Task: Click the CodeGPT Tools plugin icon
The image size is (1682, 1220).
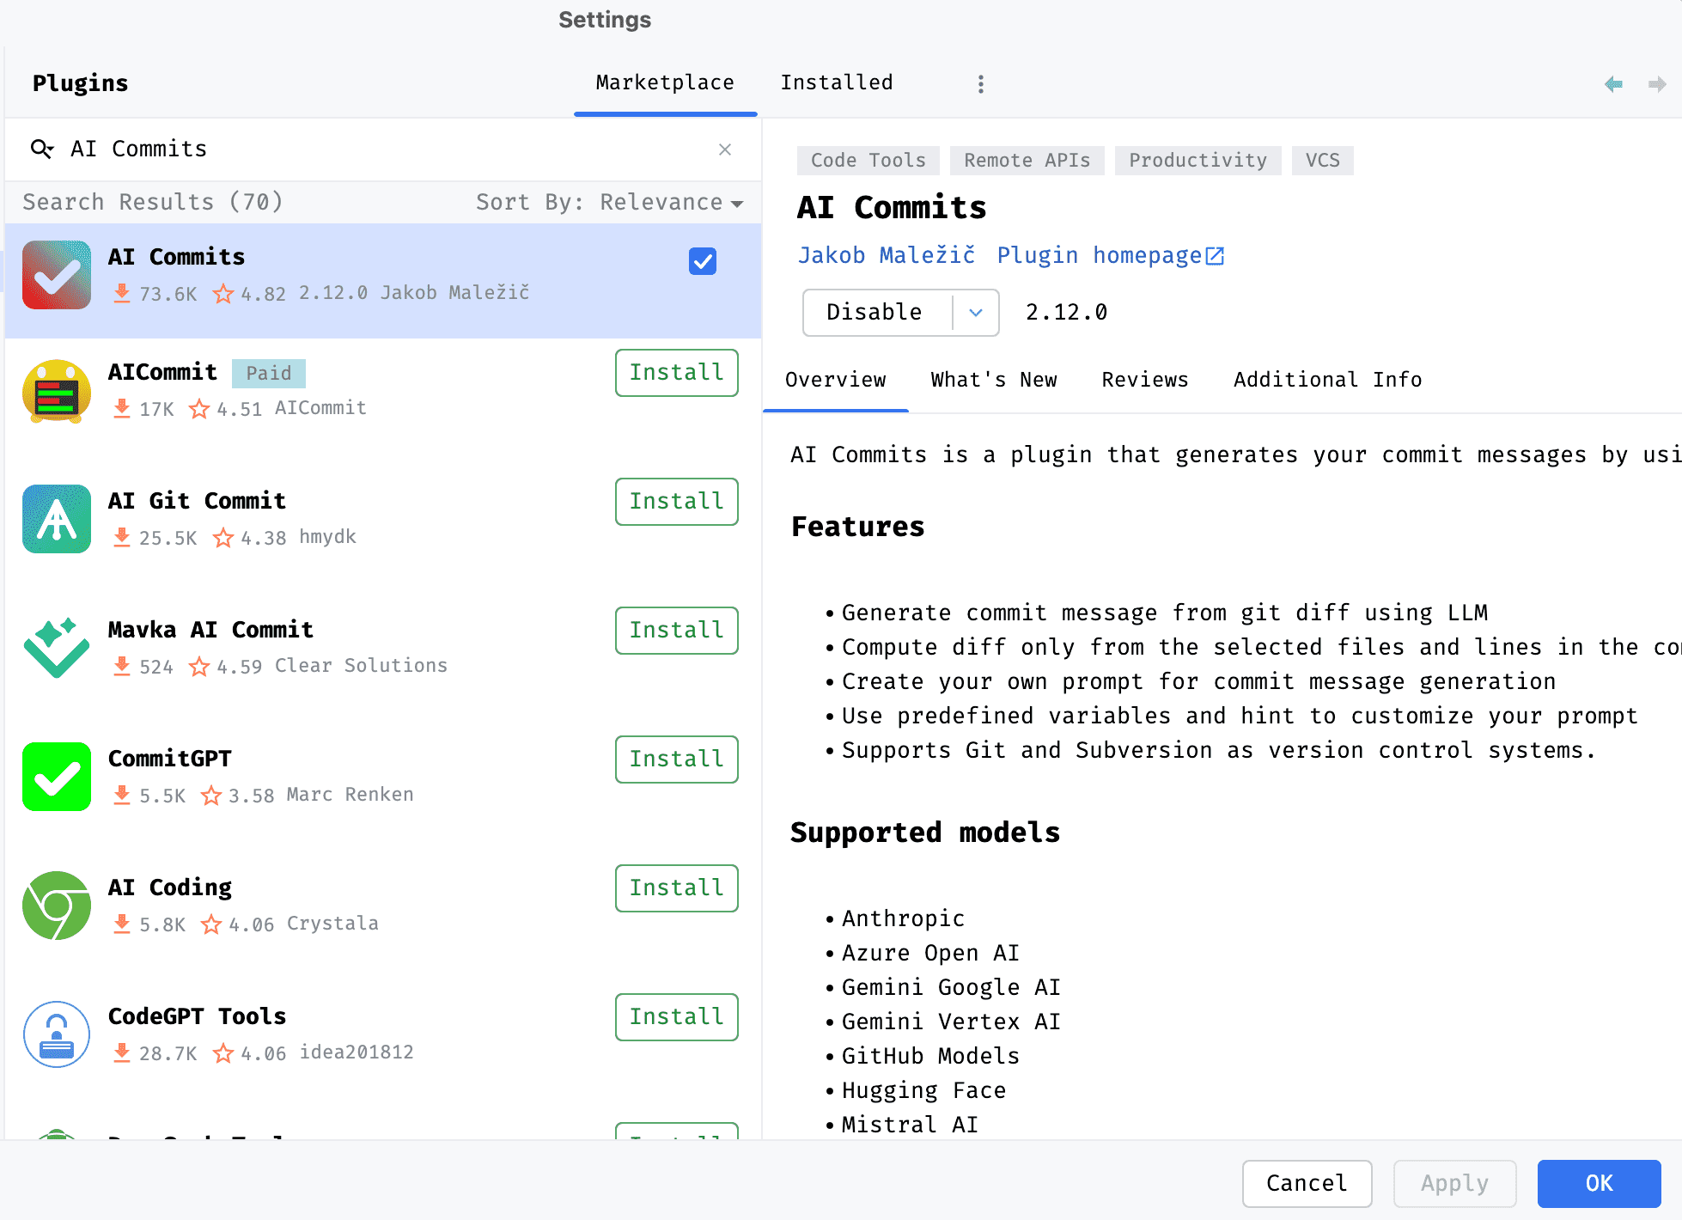Action: click(x=57, y=1034)
